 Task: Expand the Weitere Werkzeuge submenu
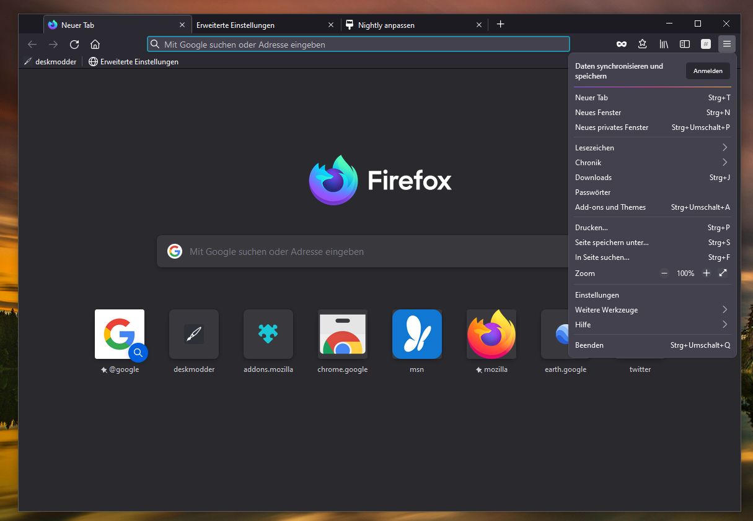click(653, 310)
